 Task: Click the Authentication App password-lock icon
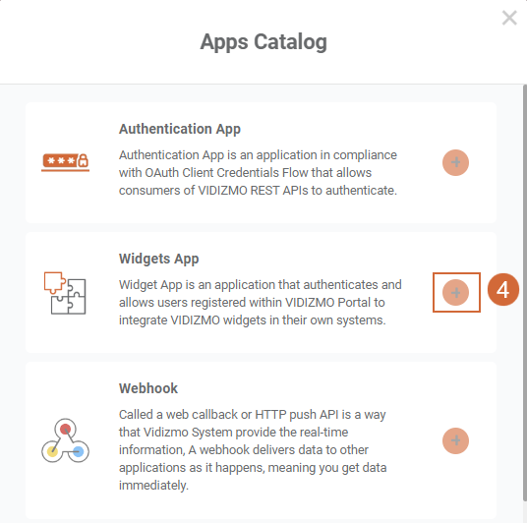(x=65, y=162)
